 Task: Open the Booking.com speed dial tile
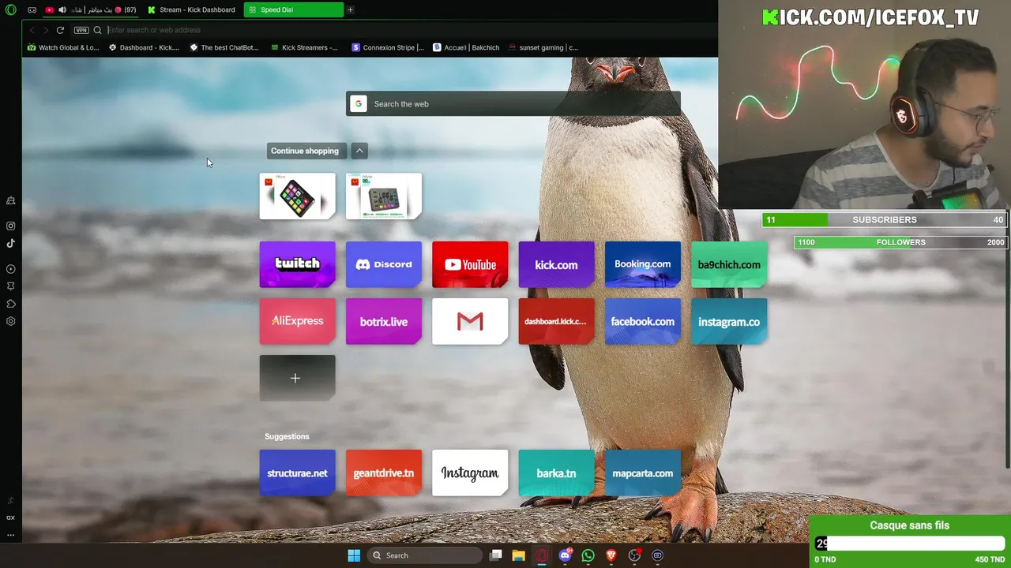[643, 264]
